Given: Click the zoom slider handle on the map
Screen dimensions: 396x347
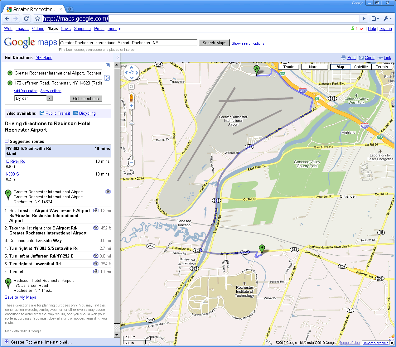Looking at the screenshot, I should 132,123.
